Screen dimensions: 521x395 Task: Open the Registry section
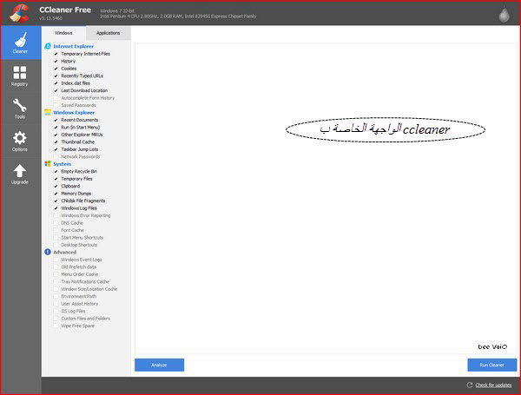click(x=20, y=76)
